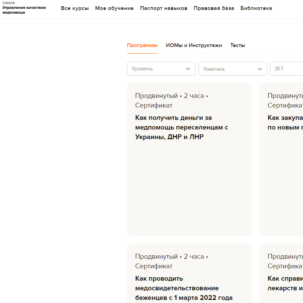Open Правовая база menu item

point(214,8)
